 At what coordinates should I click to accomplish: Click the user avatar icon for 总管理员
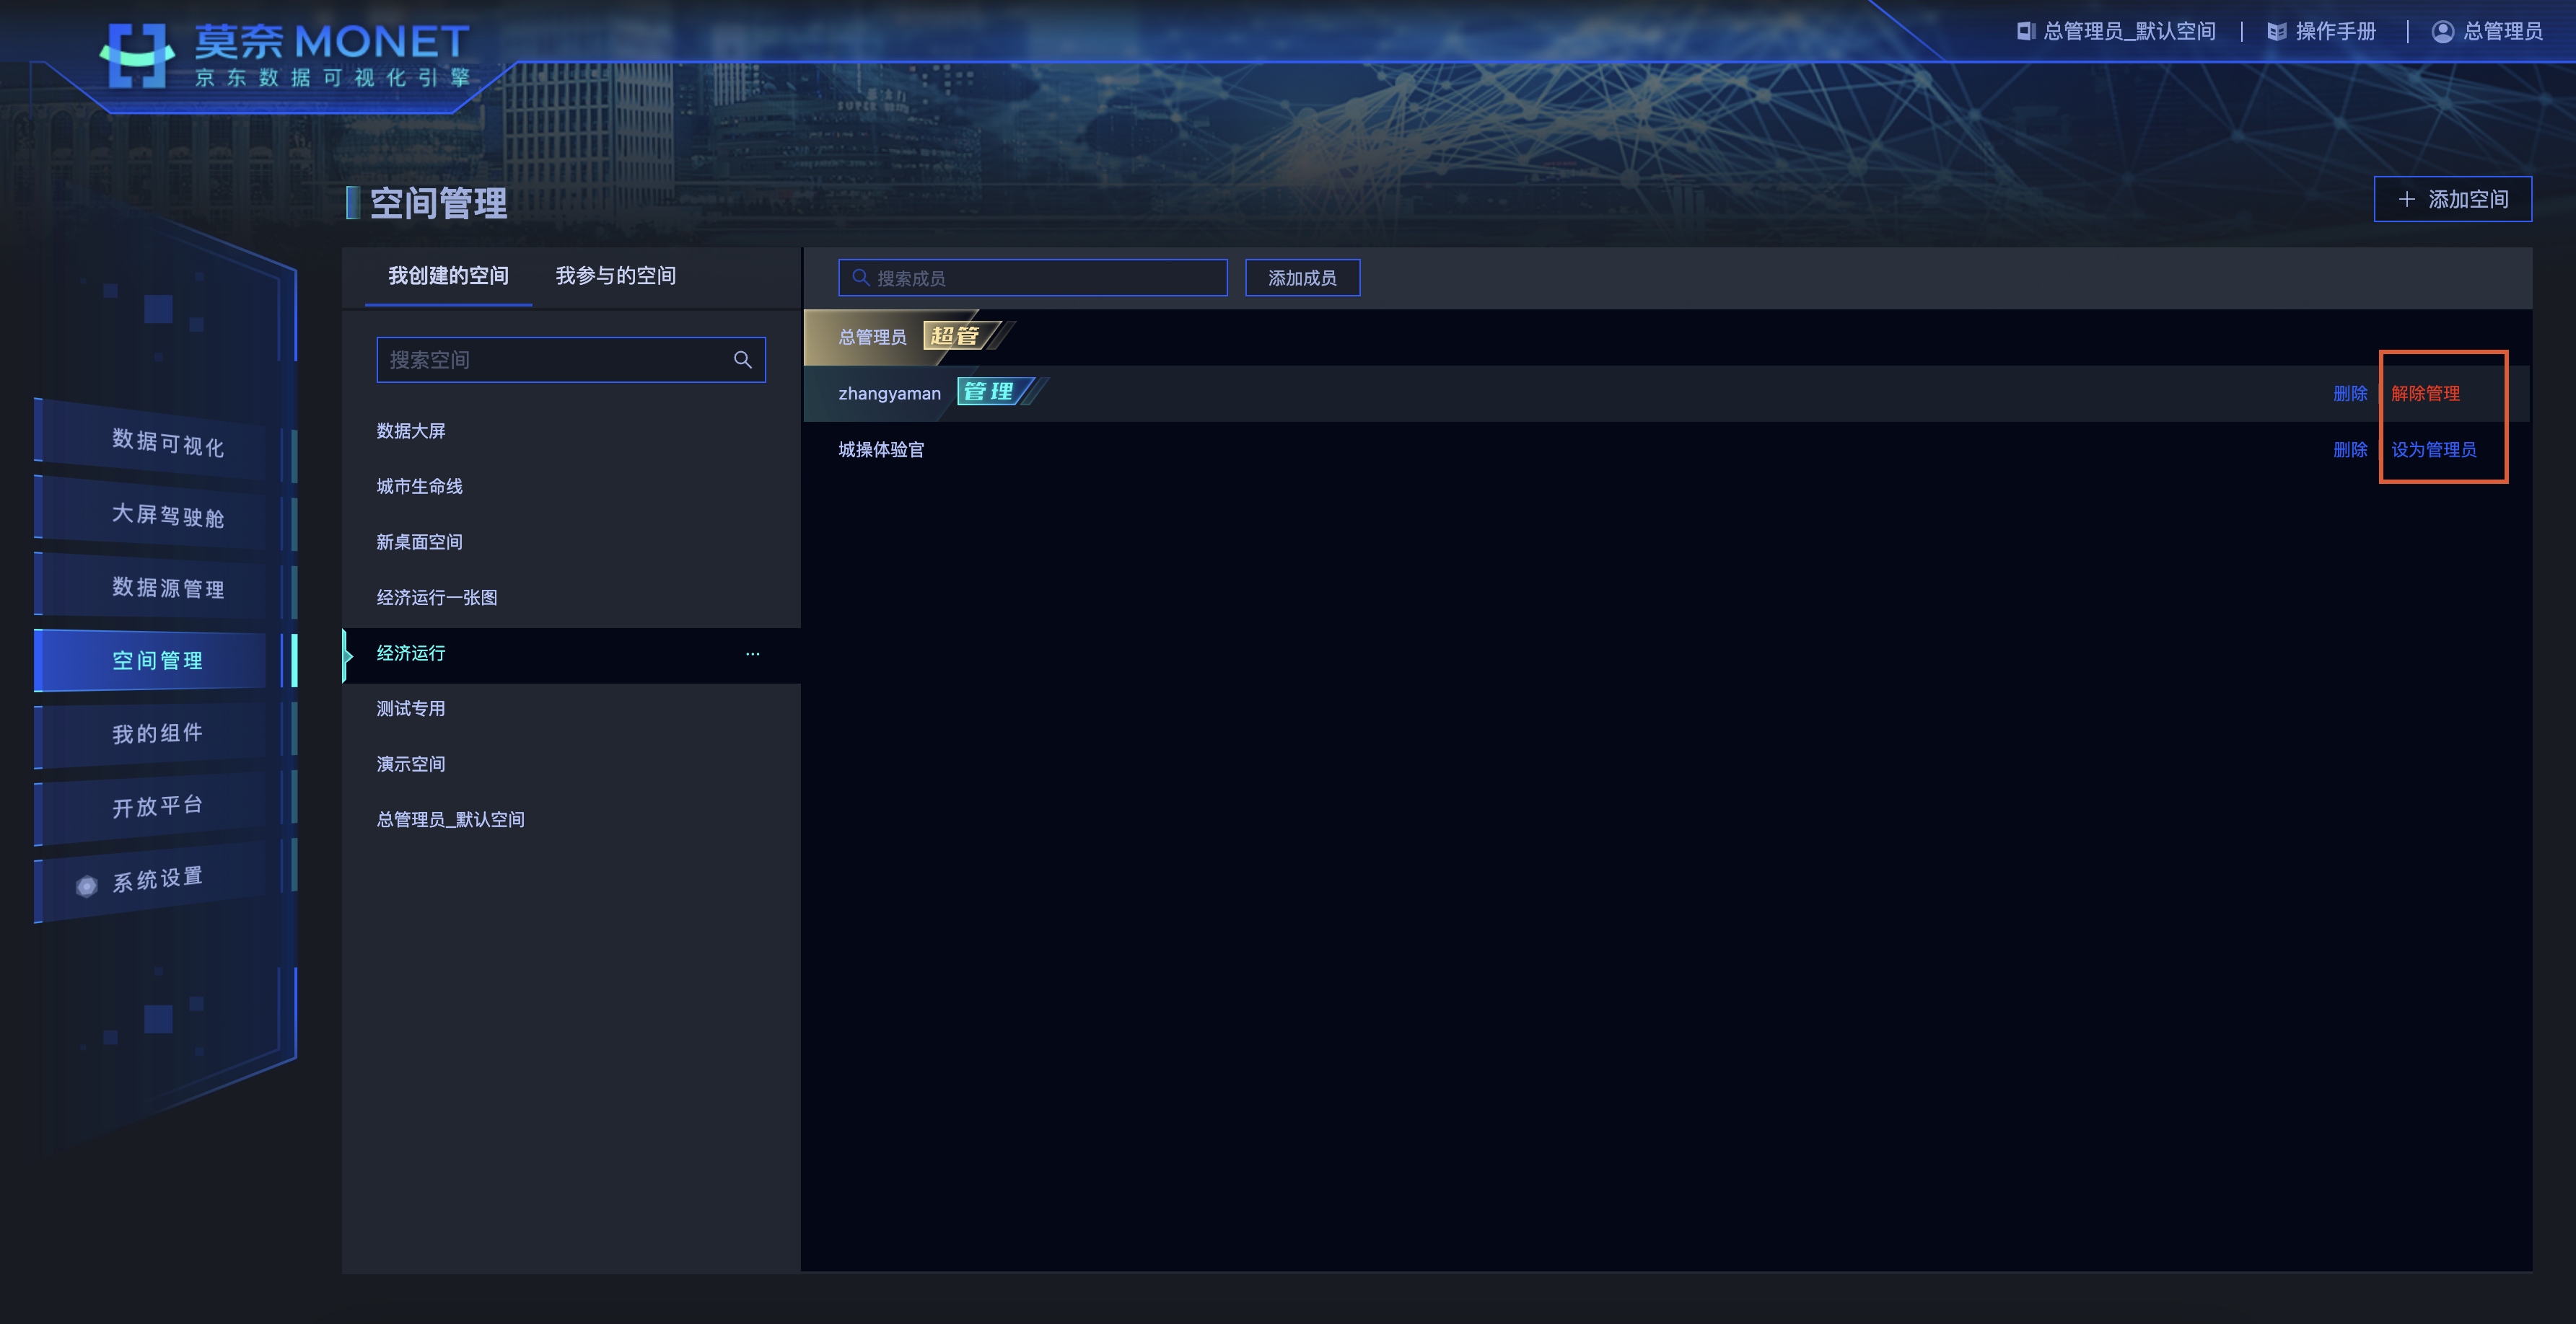(x=2443, y=32)
